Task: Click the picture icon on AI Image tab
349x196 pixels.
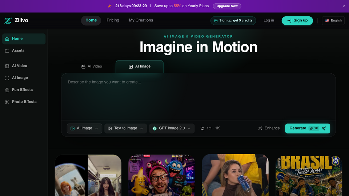Action: (131, 67)
